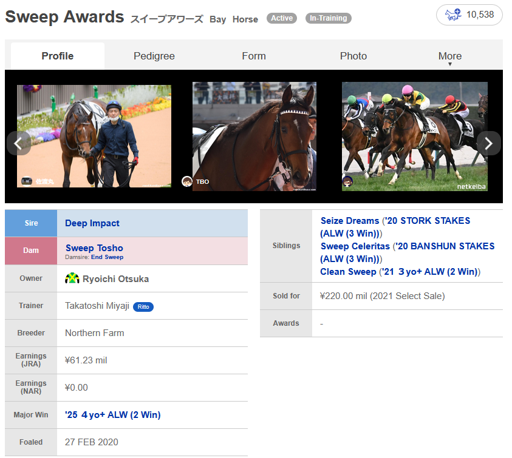The width and height of the screenshot is (512, 458).
Task: Click the uploader avatar on the race photo
Action: 347,181
